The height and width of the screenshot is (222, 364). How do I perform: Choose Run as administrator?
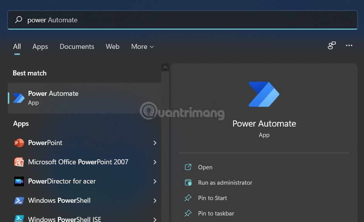point(225,183)
